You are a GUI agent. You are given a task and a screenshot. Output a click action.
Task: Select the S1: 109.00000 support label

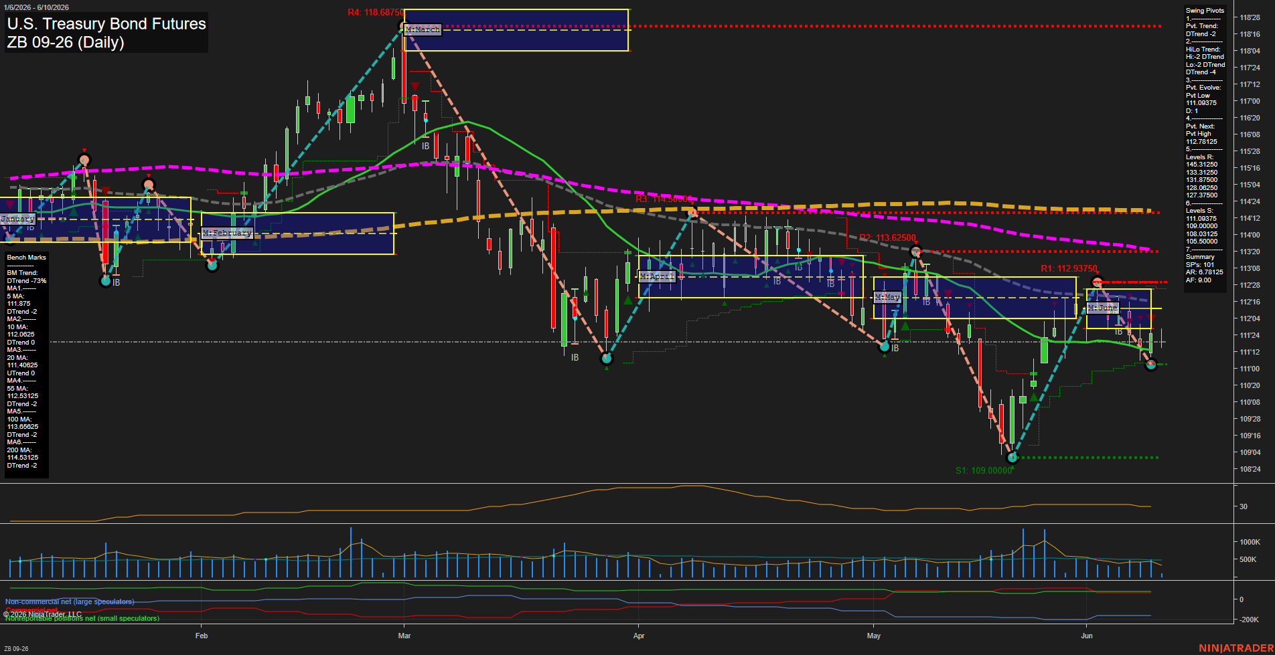(984, 470)
